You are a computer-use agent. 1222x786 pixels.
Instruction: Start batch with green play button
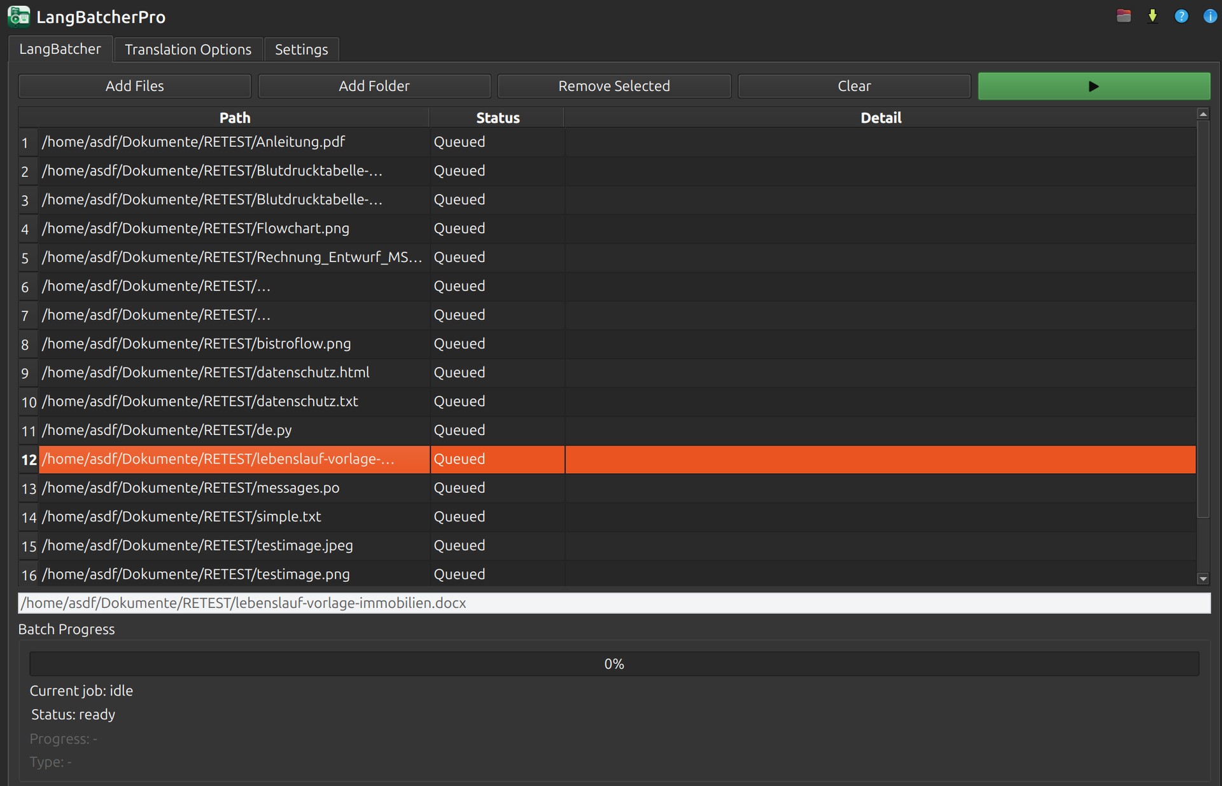pos(1093,86)
